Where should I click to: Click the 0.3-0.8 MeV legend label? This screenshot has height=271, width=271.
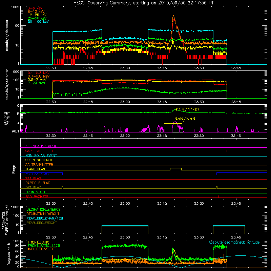tap(39, 76)
